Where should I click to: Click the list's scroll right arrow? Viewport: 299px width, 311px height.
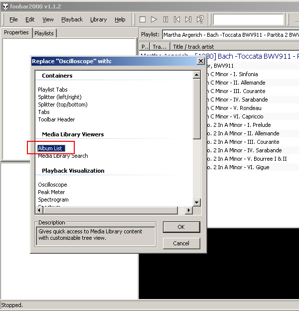click(x=189, y=210)
